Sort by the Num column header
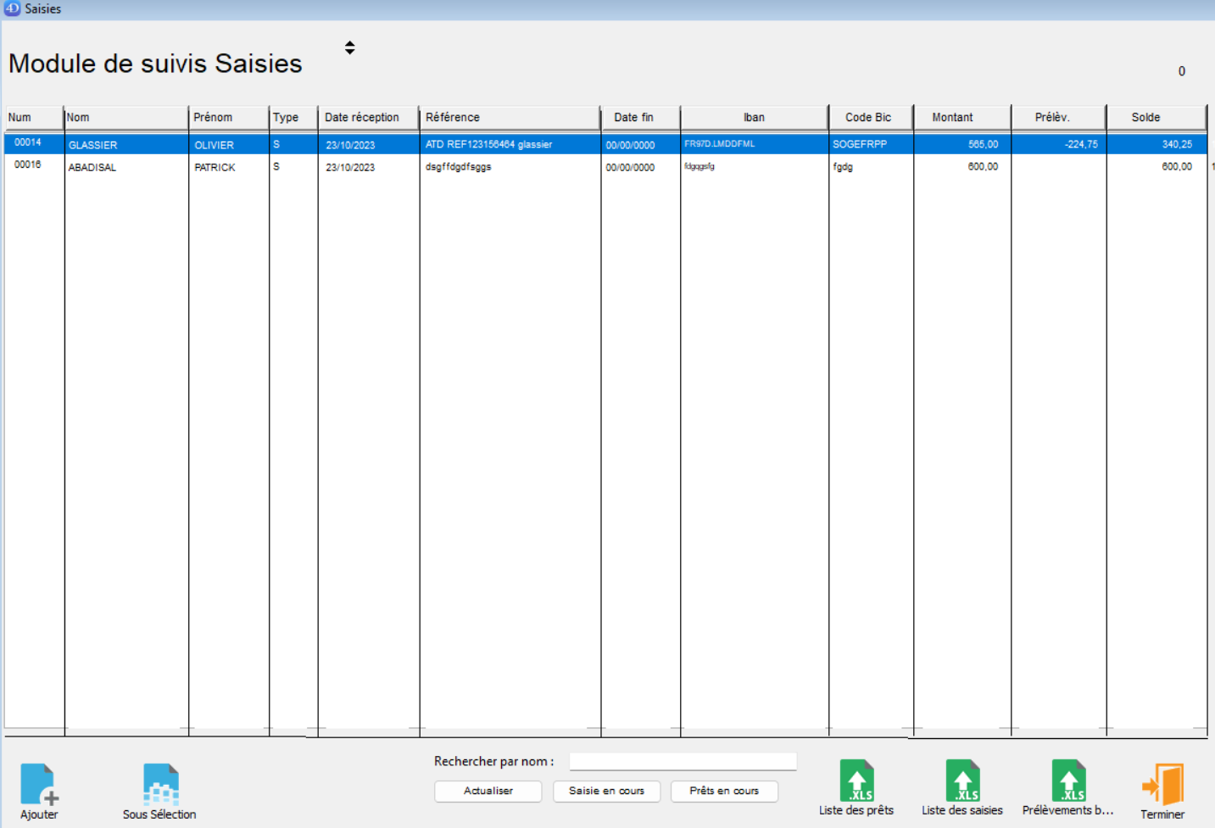Screen dimensions: 1215x828 coord(34,118)
